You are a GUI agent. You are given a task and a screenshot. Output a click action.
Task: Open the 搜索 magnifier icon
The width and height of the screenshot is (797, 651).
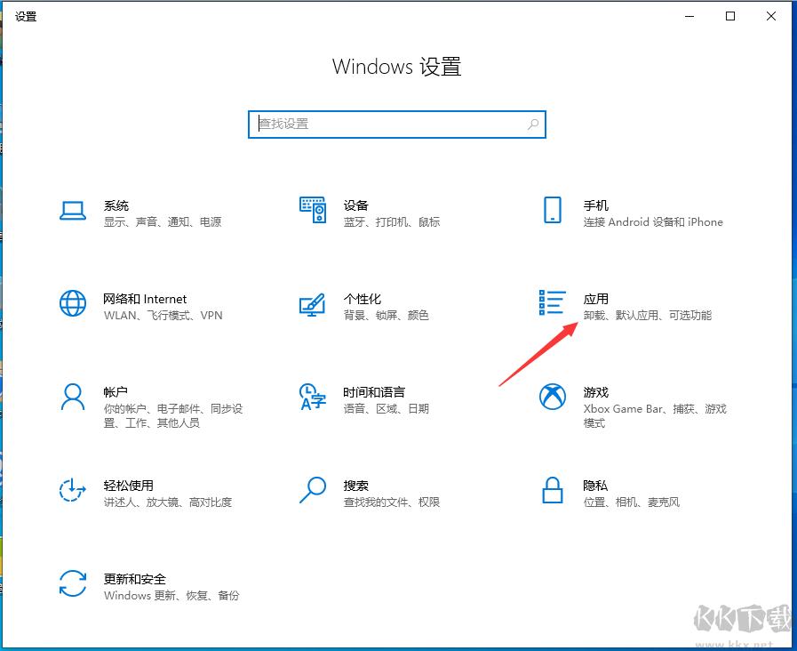(x=313, y=490)
